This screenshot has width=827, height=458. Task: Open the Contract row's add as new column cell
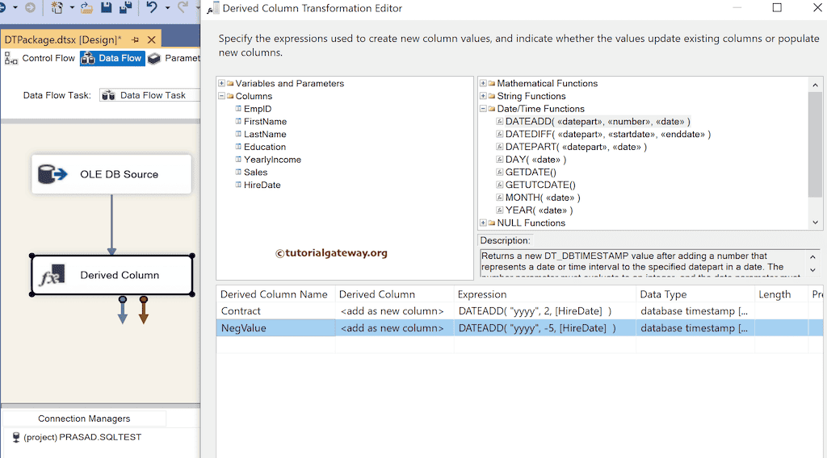[x=394, y=311]
